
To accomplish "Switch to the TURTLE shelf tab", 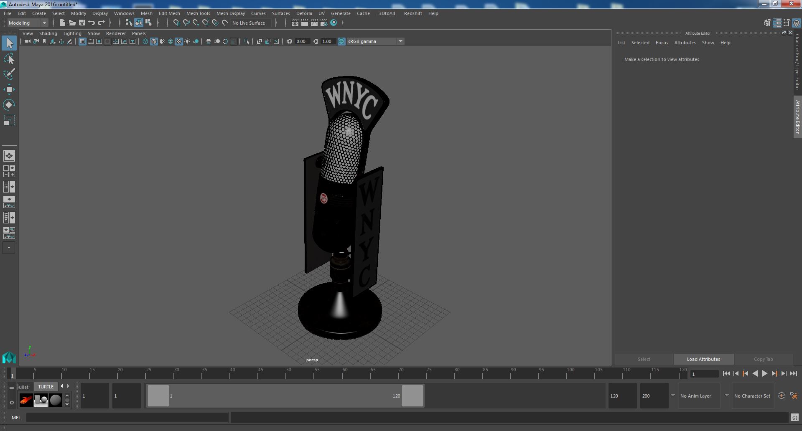I will [x=46, y=387].
